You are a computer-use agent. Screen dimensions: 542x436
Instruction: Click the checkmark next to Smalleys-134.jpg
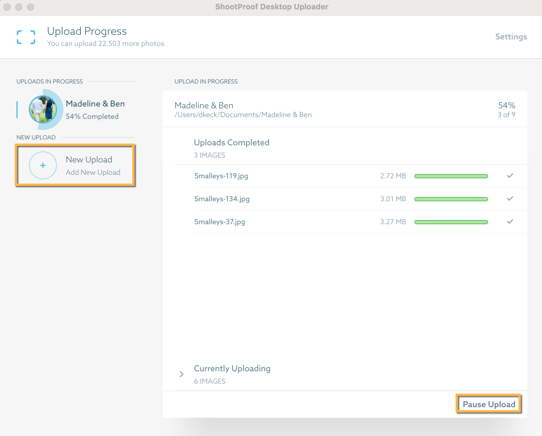(x=510, y=199)
